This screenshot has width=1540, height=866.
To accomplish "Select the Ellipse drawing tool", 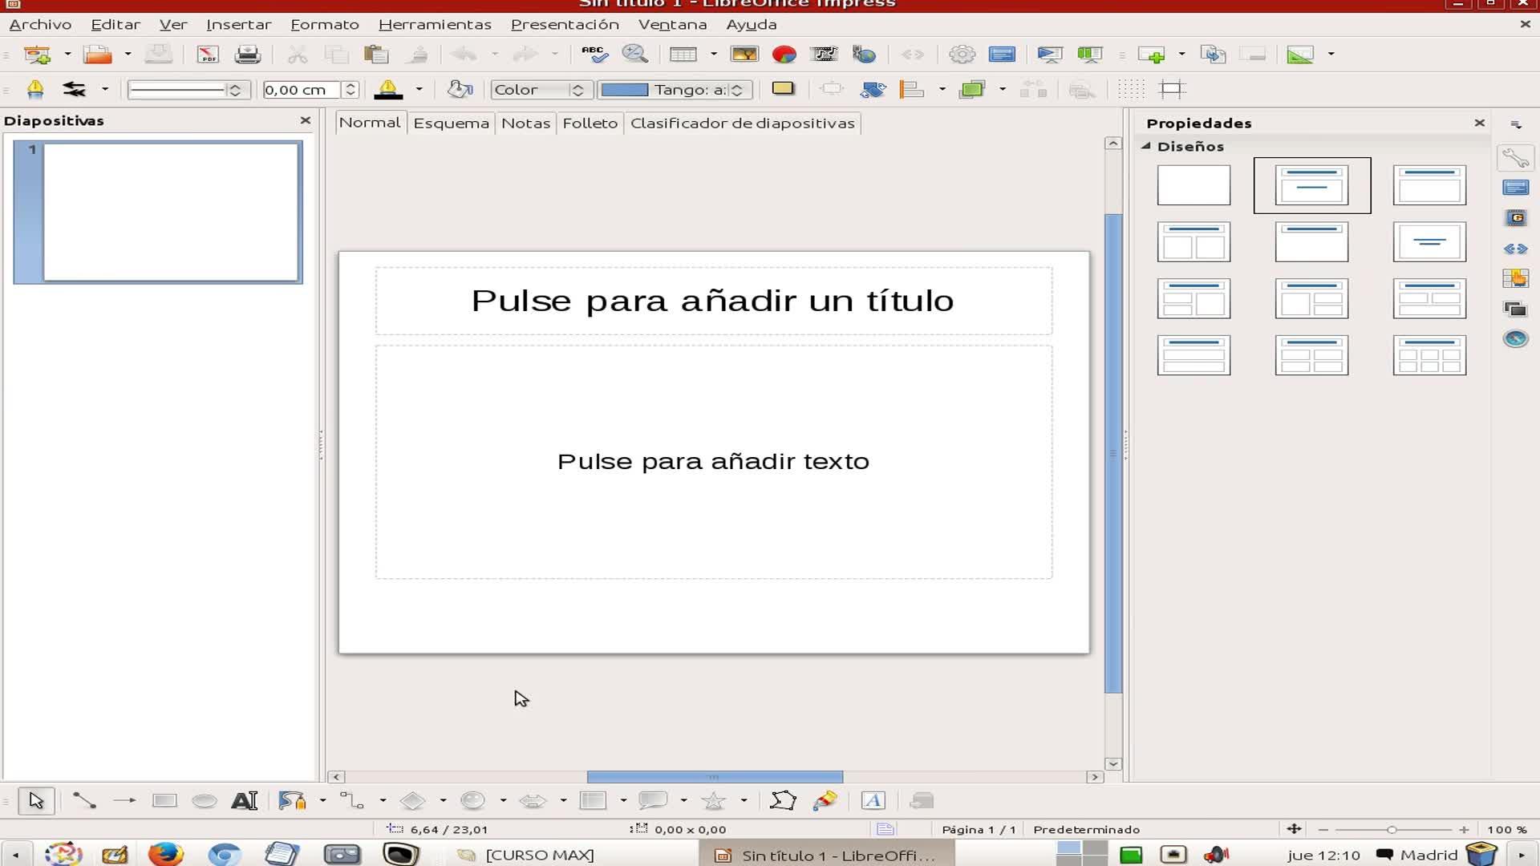I will [x=205, y=801].
